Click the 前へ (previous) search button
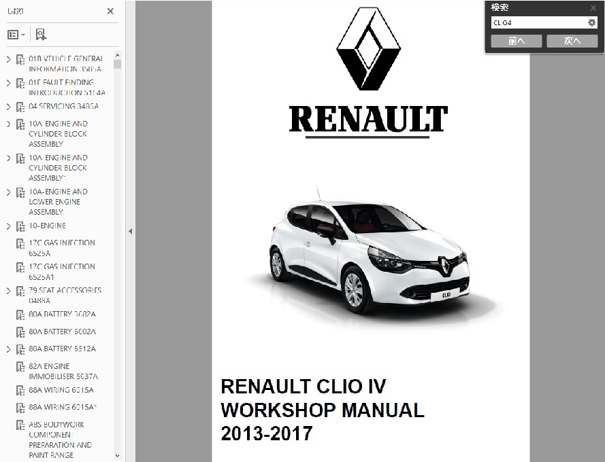Screen dimensions: 605x462 pos(517,41)
